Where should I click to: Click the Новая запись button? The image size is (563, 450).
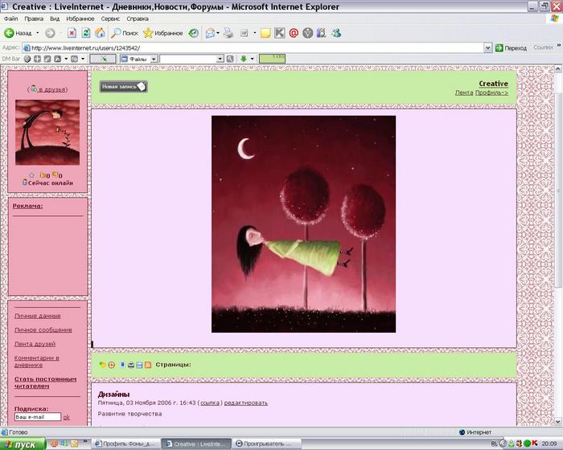click(x=123, y=86)
